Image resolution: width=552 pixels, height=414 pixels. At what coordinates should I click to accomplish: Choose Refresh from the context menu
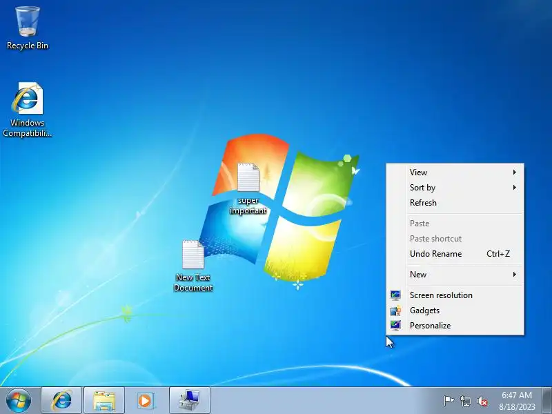click(x=455, y=203)
